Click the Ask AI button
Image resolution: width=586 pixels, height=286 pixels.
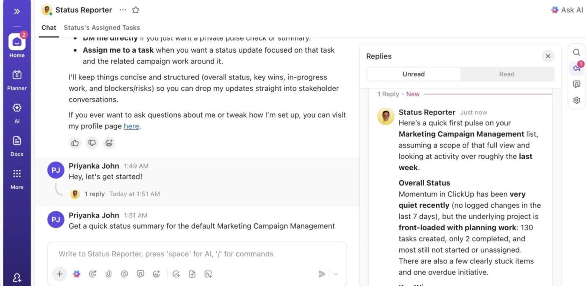point(566,9)
